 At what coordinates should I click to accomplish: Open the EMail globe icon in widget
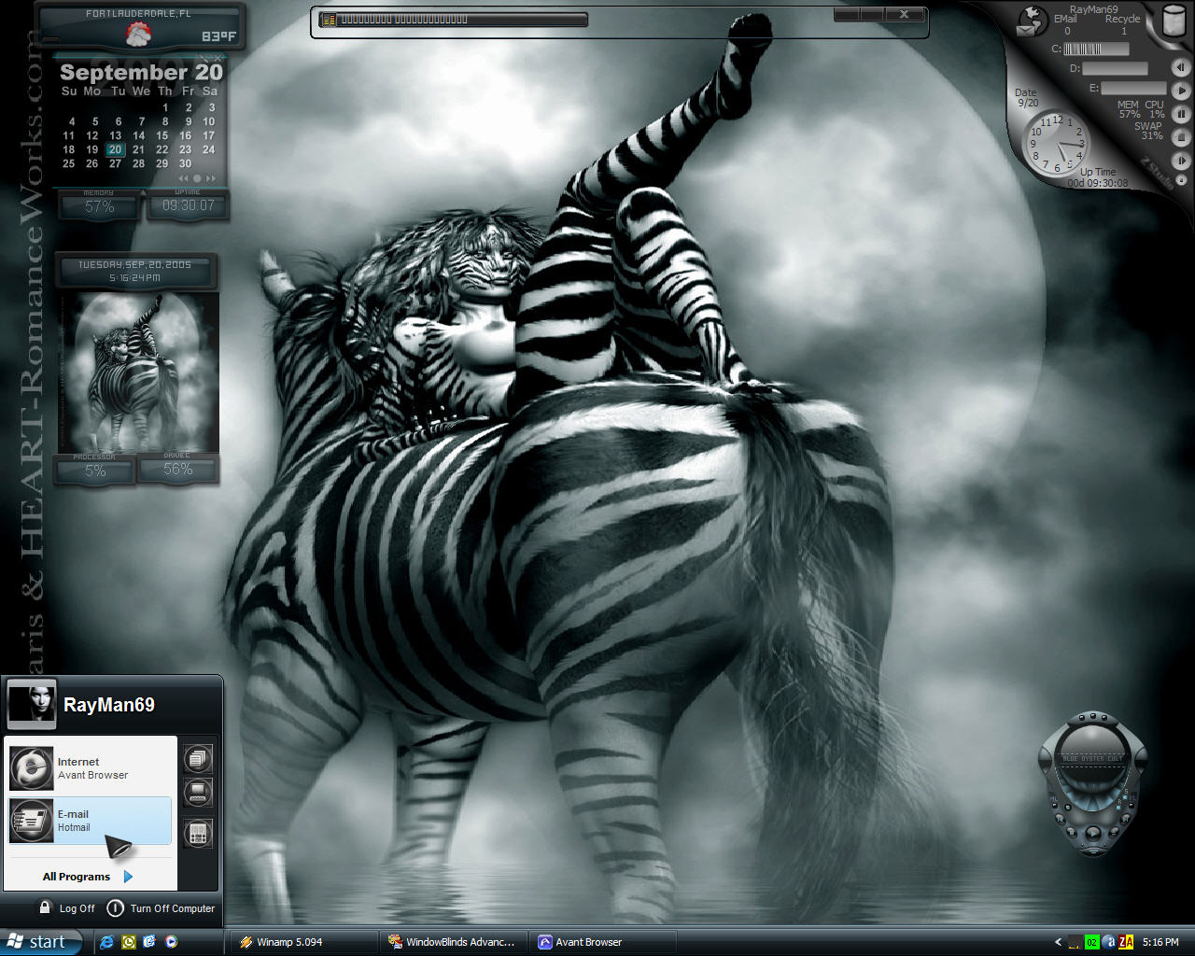click(x=1031, y=21)
